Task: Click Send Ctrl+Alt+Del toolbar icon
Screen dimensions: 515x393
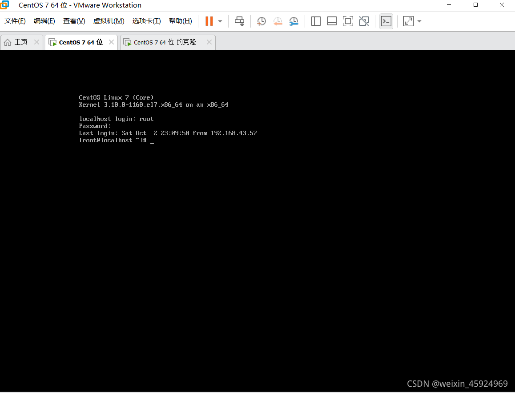Action: click(x=239, y=21)
